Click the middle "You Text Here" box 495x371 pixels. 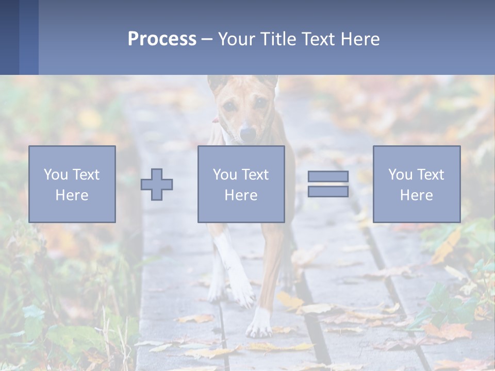pyautogui.click(x=241, y=184)
